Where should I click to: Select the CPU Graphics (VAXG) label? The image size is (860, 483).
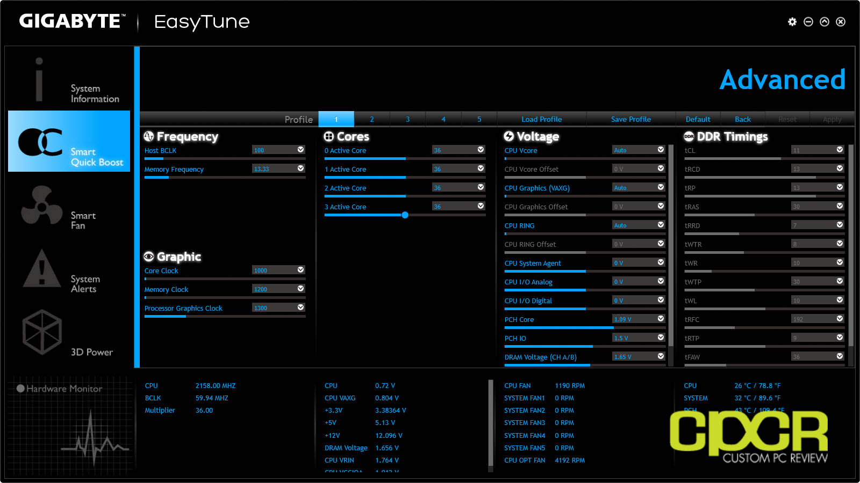(537, 188)
